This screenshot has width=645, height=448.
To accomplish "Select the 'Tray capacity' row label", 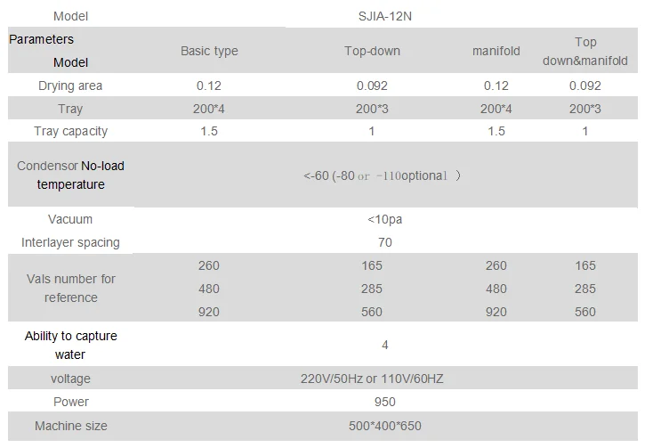I will pyautogui.click(x=70, y=131).
